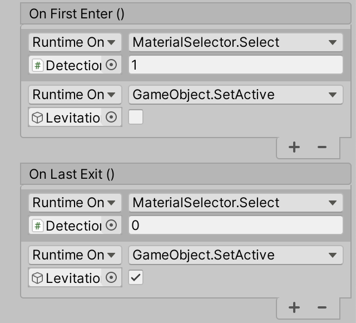
Task: Add a listener to On First Enter event
Action: [x=294, y=147]
